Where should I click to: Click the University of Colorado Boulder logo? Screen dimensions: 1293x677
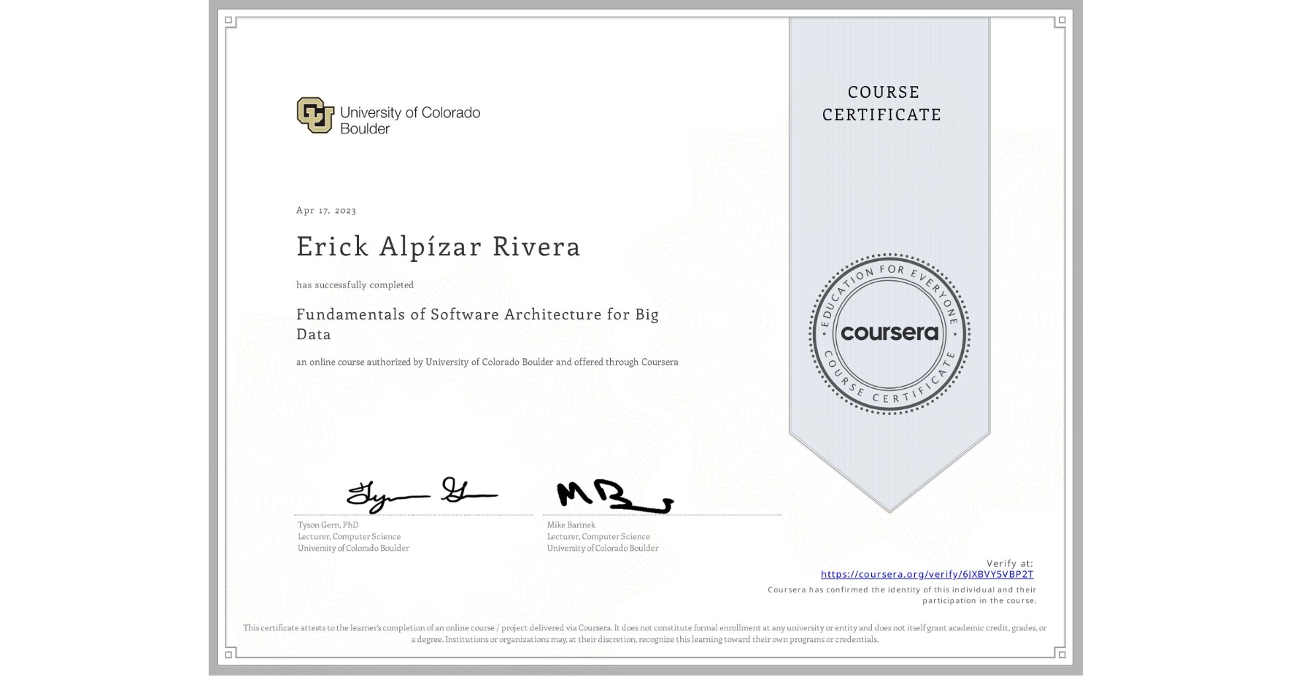(x=388, y=115)
